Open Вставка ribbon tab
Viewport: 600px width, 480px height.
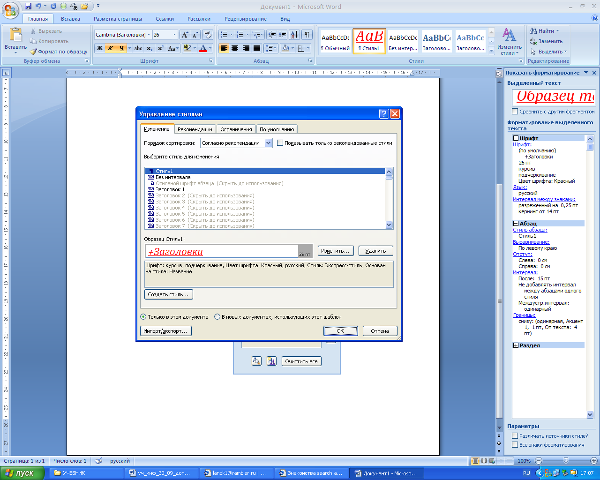pos(70,19)
